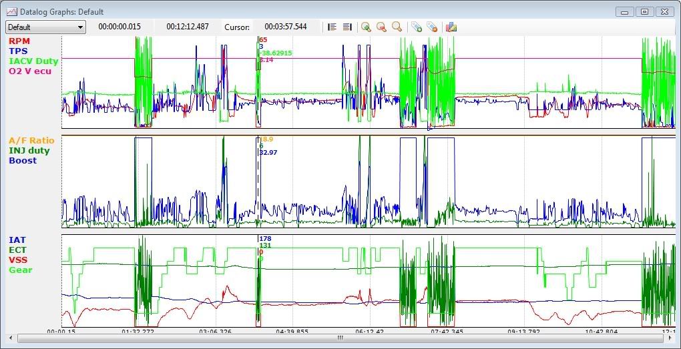Image resolution: width=681 pixels, height=349 pixels.
Task: Click the 32.97 boost cursor value
Action: 268,152
